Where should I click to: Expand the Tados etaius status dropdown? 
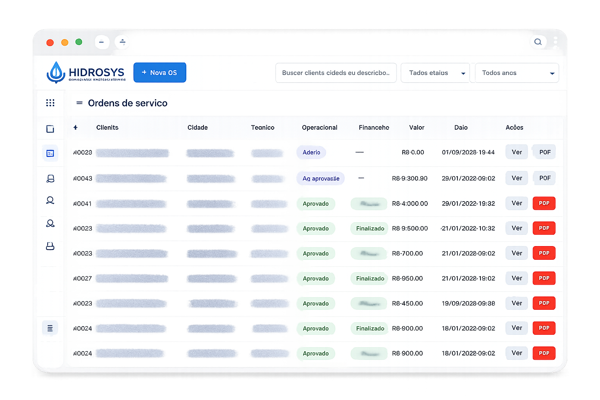pyautogui.click(x=435, y=73)
